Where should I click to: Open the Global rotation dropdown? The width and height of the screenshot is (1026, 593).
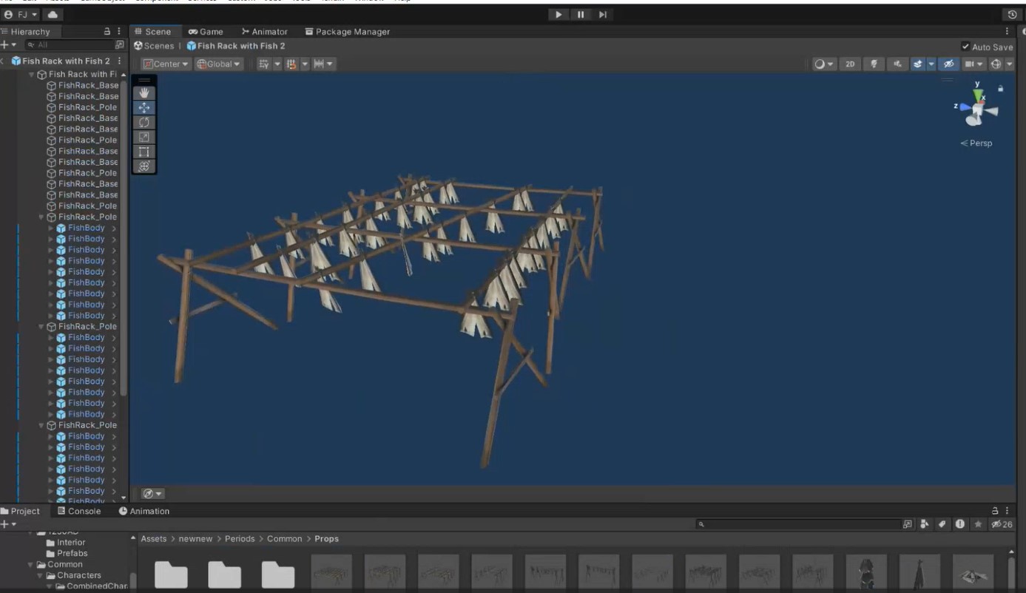(x=219, y=64)
